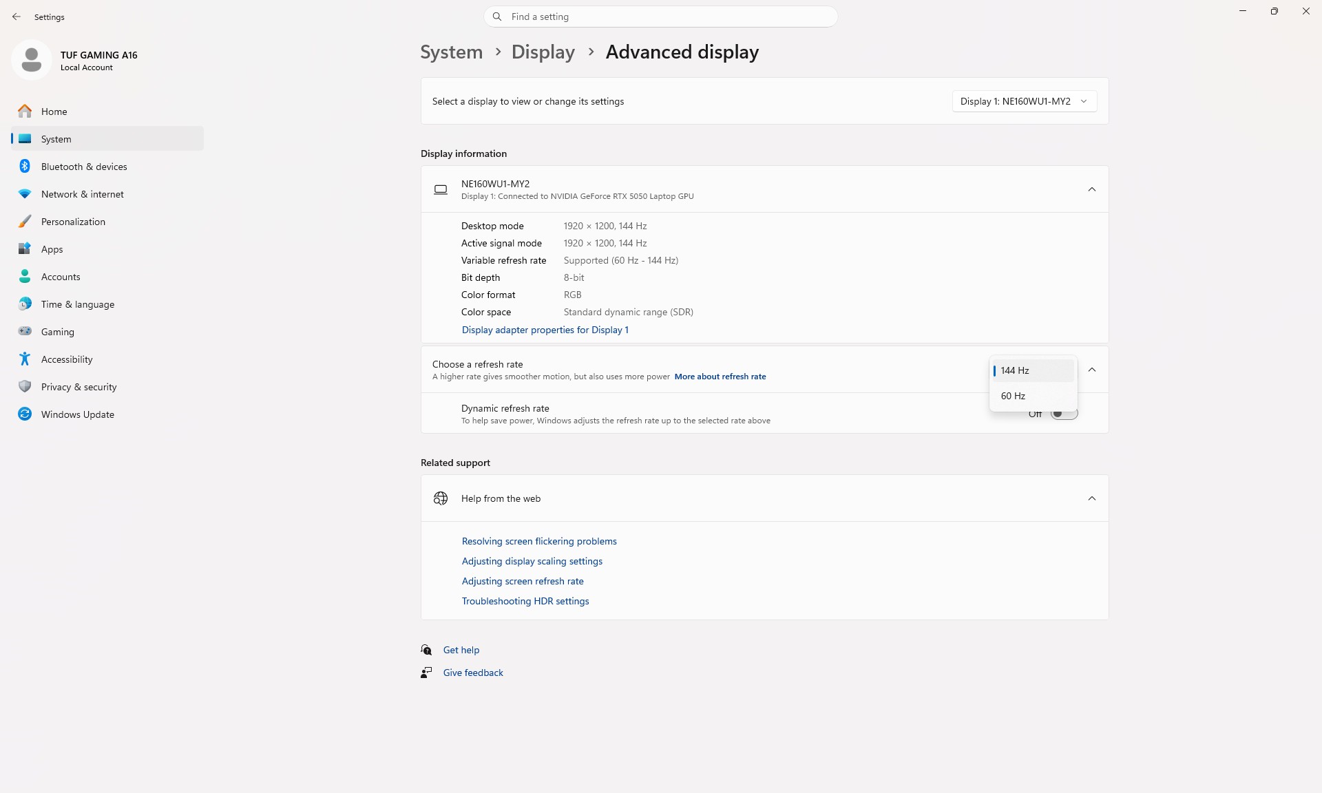The height and width of the screenshot is (793, 1322).
Task: Open More about refresh rate link
Action: (x=720, y=377)
